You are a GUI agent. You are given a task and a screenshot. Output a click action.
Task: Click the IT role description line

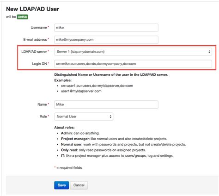(117, 156)
